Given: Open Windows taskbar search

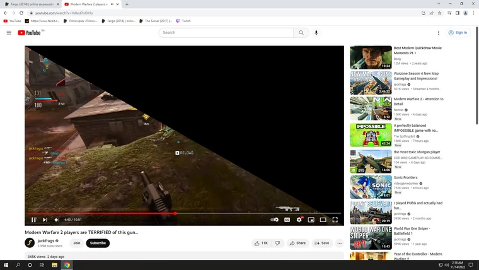Looking at the screenshot, I should click(x=18, y=265).
